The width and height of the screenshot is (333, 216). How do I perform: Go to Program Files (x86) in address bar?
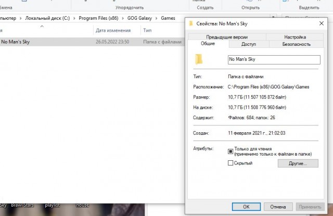click(98, 18)
